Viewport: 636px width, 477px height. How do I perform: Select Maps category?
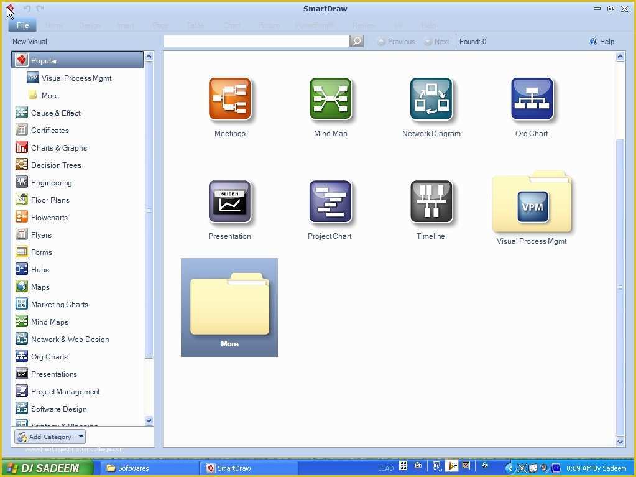click(x=33, y=287)
